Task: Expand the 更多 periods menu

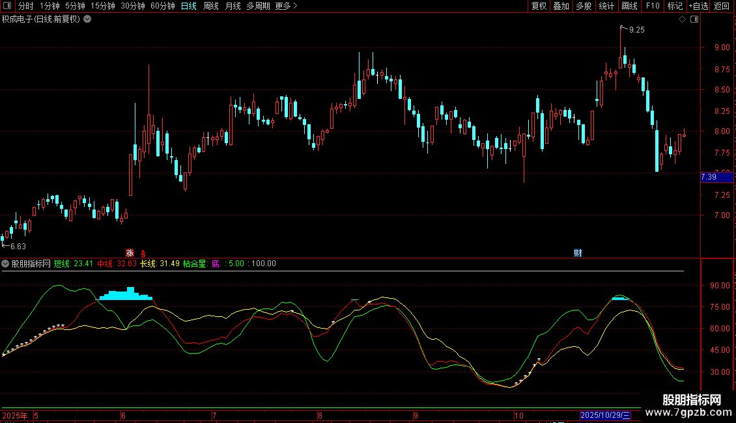Action: click(286, 6)
